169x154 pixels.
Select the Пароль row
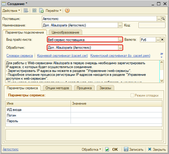(x=84, y=121)
